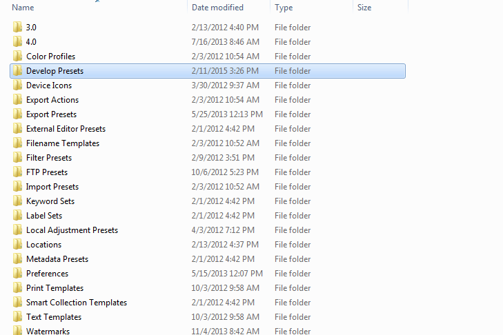Select the Text Templates folder name
The height and width of the screenshot is (335, 503).
(x=54, y=317)
